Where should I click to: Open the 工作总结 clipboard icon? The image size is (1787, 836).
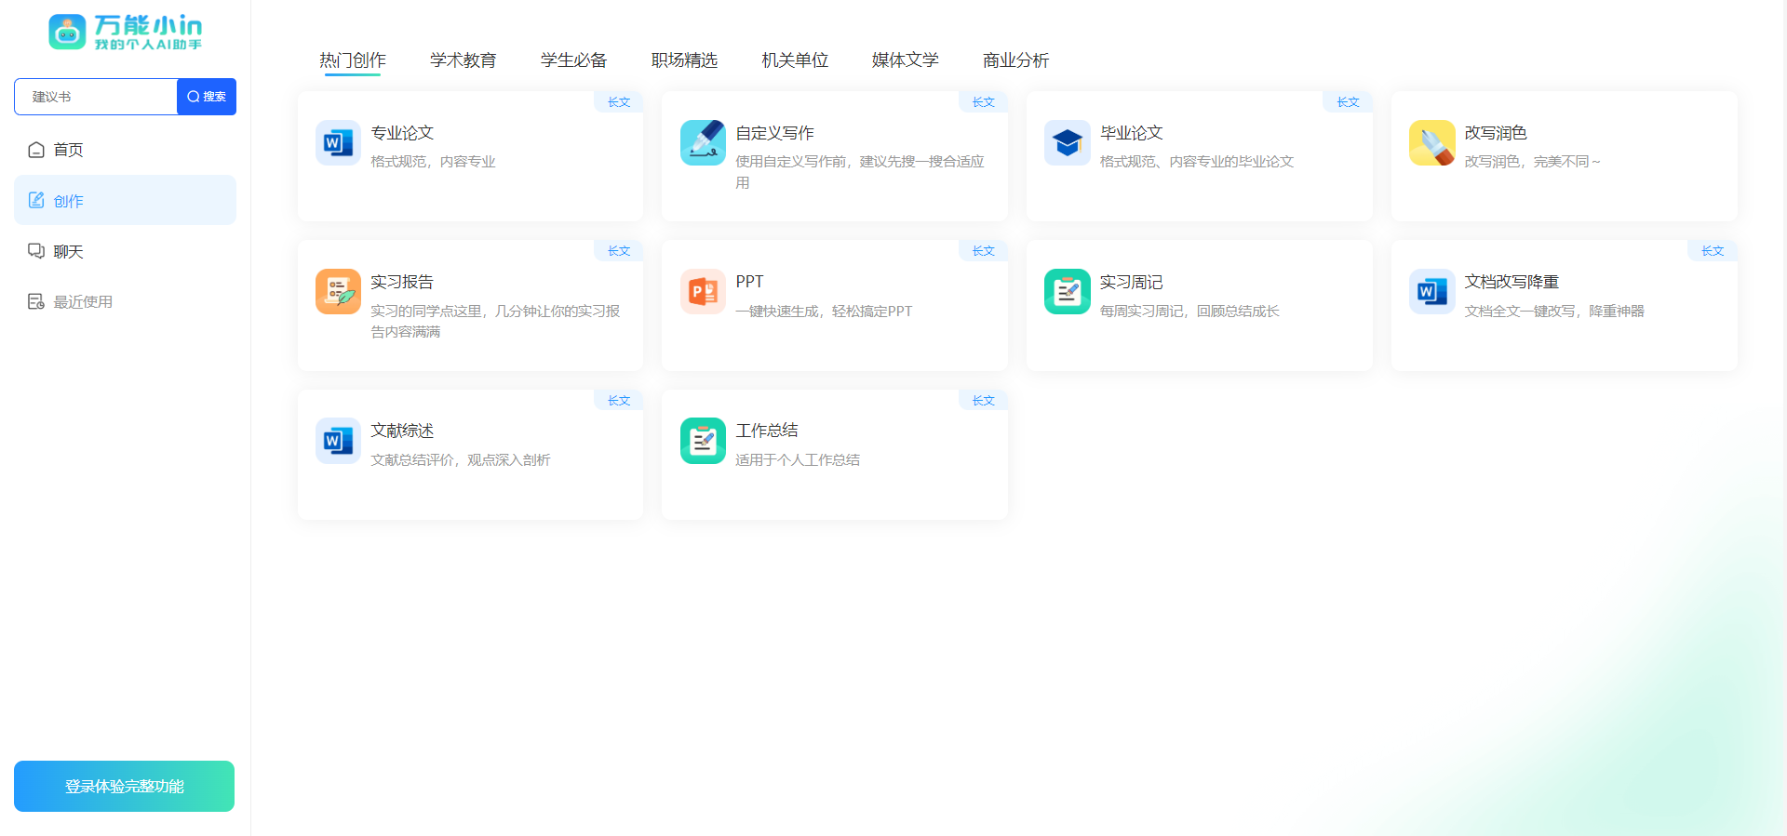[x=703, y=441]
